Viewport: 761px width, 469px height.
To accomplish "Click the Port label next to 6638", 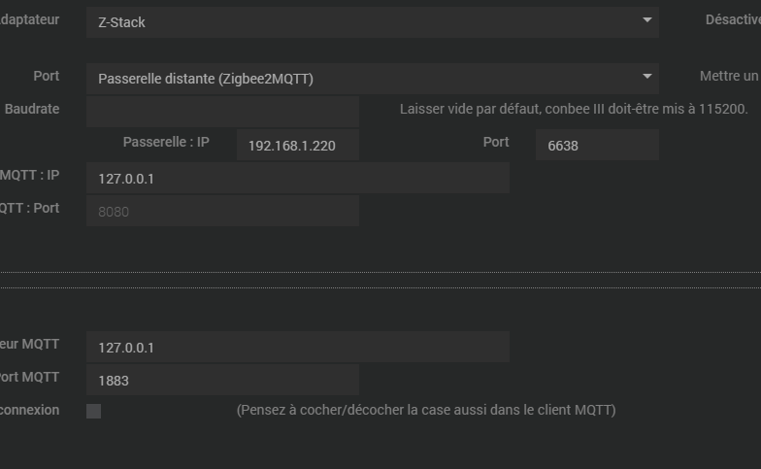I will (x=496, y=142).
